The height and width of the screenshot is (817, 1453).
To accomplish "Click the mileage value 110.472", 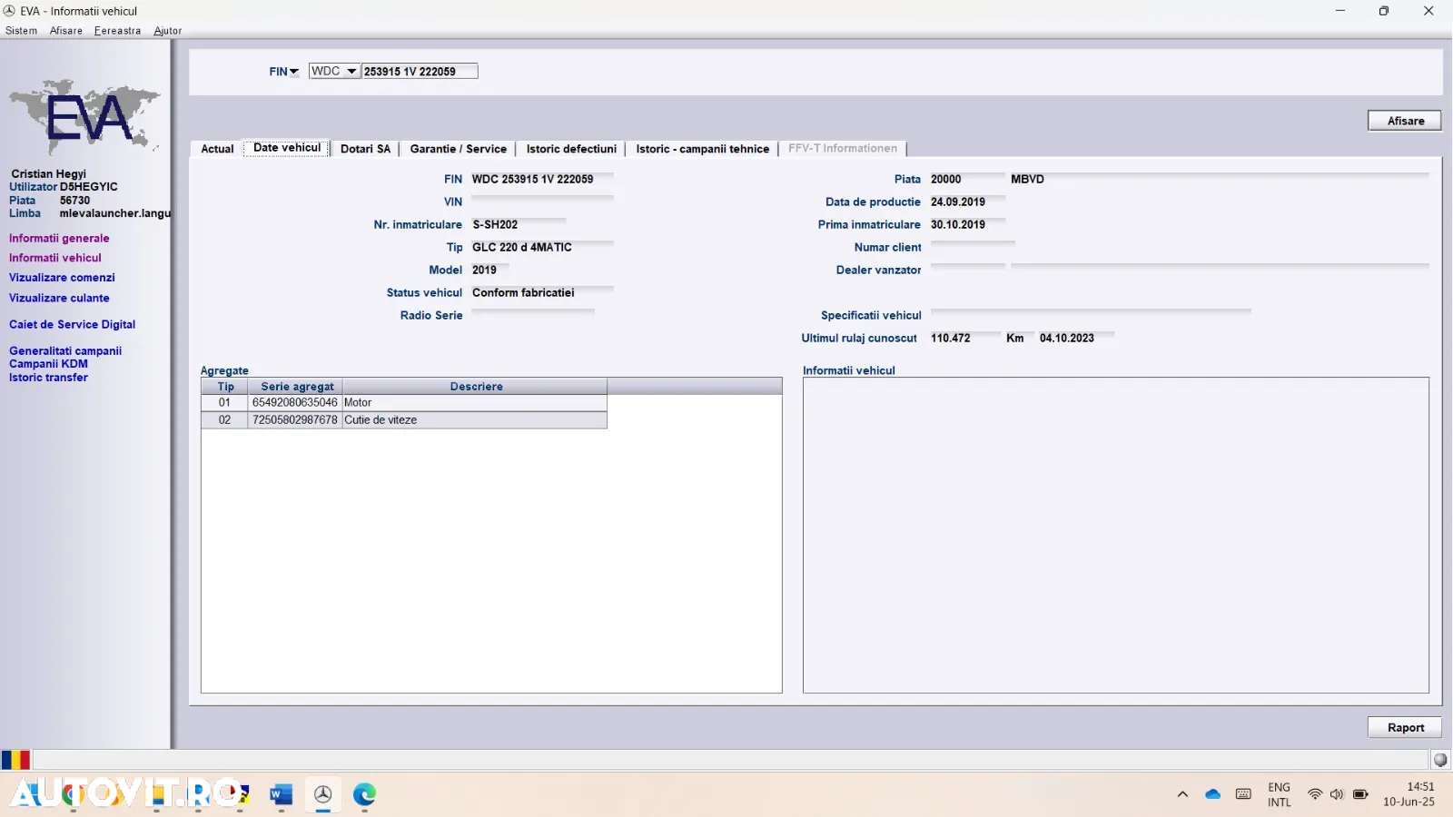I will (x=951, y=339).
